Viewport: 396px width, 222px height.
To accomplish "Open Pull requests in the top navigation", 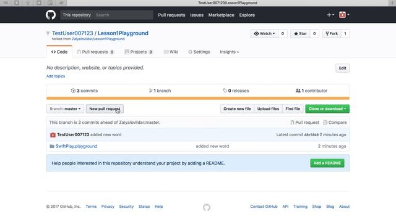I will pyautogui.click(x=171, y=15).
